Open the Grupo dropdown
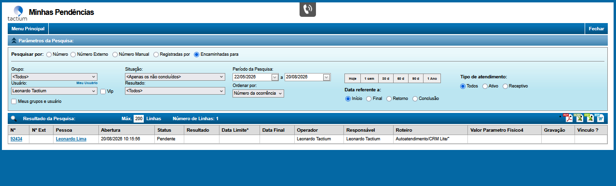This screenshot has height=186, width=616. pos(54,76)
